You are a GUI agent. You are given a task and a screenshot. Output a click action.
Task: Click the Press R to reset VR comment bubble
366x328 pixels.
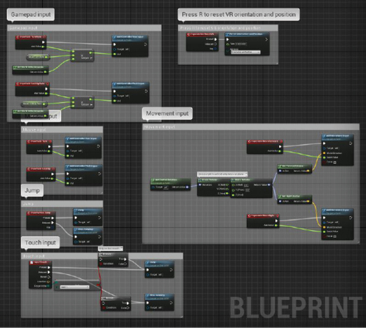coord(238,15)
